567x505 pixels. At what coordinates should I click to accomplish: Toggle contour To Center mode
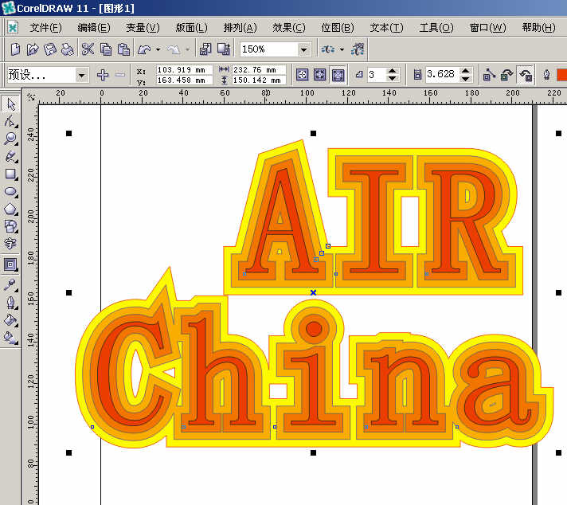(x=303, y=75)
